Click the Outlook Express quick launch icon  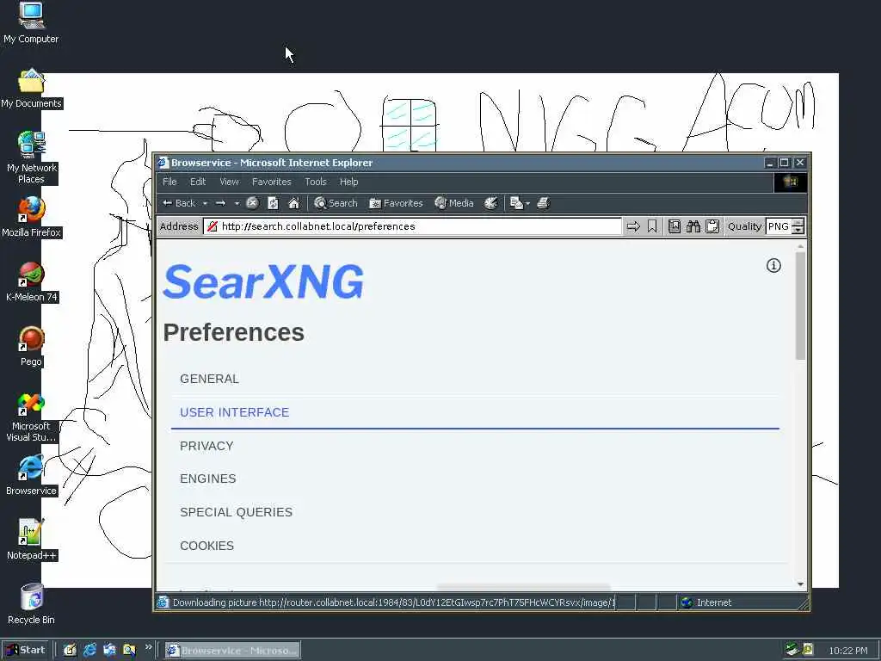coord(109,650)
